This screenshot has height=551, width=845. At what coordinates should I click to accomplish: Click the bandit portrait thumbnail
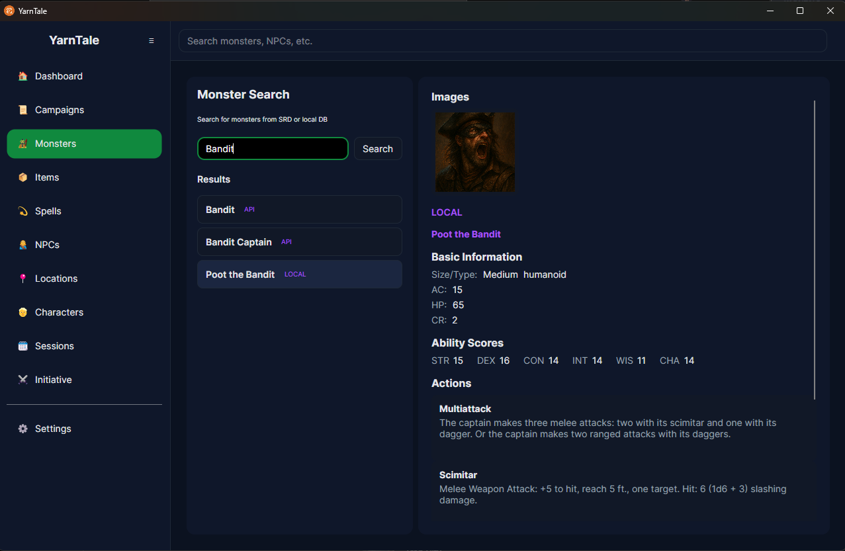[x=474, y=151]
